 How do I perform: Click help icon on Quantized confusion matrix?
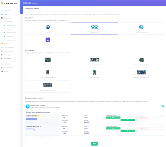[x=162, y=116]
